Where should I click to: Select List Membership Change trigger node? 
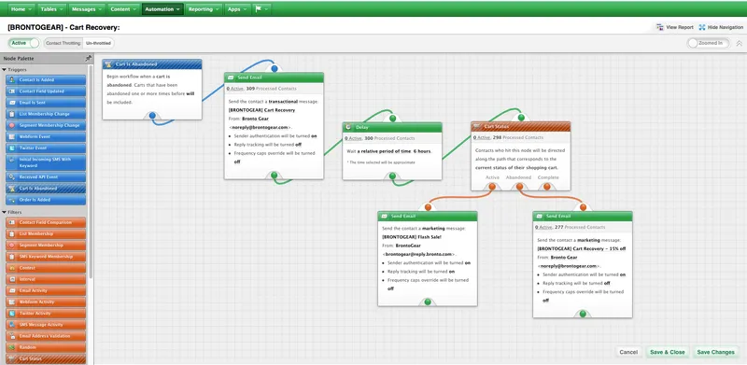tap(46, 114)
